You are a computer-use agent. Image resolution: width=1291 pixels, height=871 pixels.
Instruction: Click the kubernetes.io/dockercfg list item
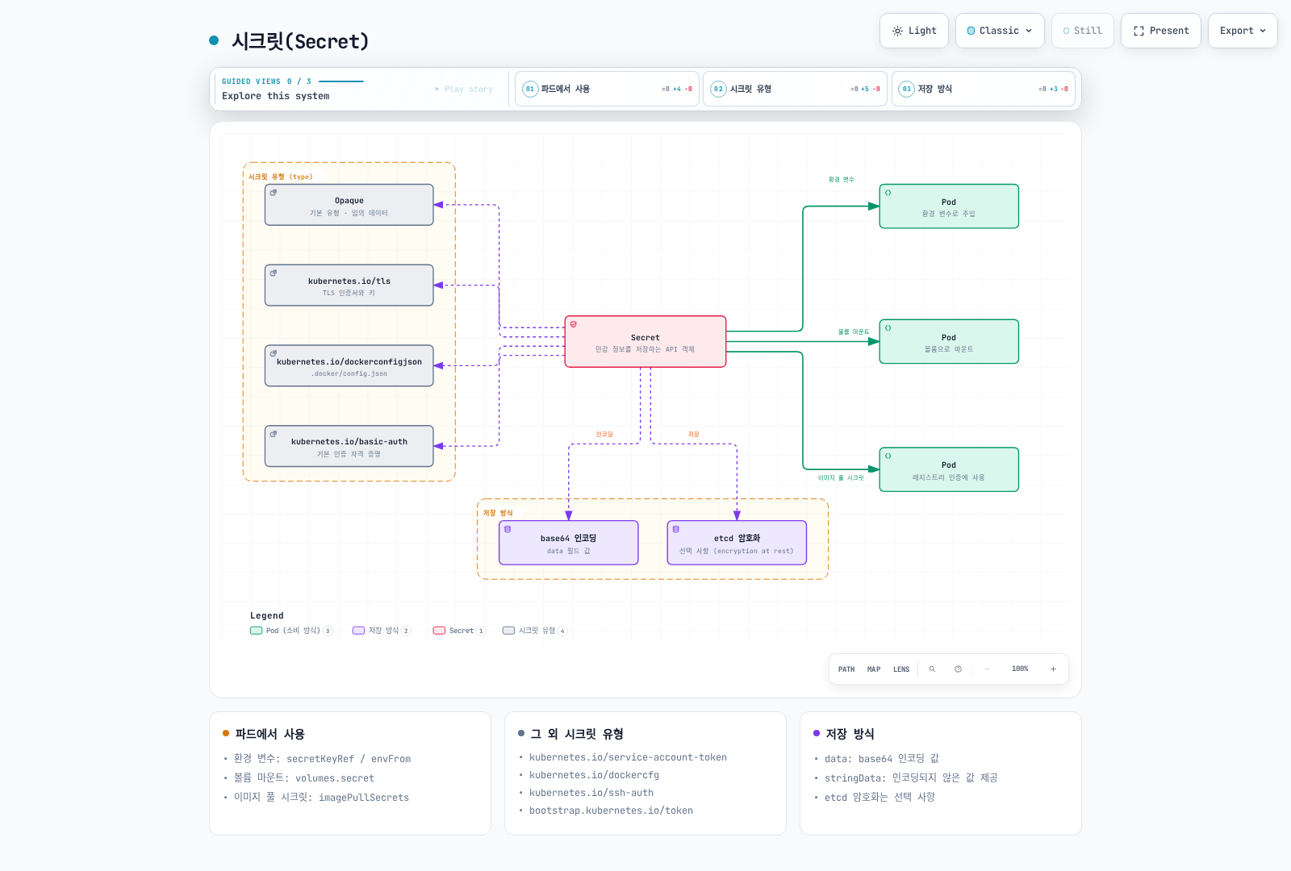[x=594, y=775]
